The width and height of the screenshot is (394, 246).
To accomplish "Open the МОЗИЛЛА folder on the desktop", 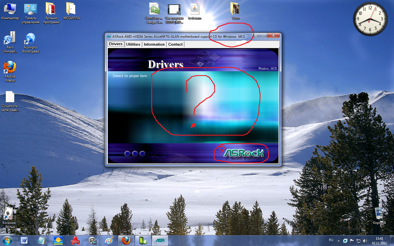I will (x=71, y=11).
